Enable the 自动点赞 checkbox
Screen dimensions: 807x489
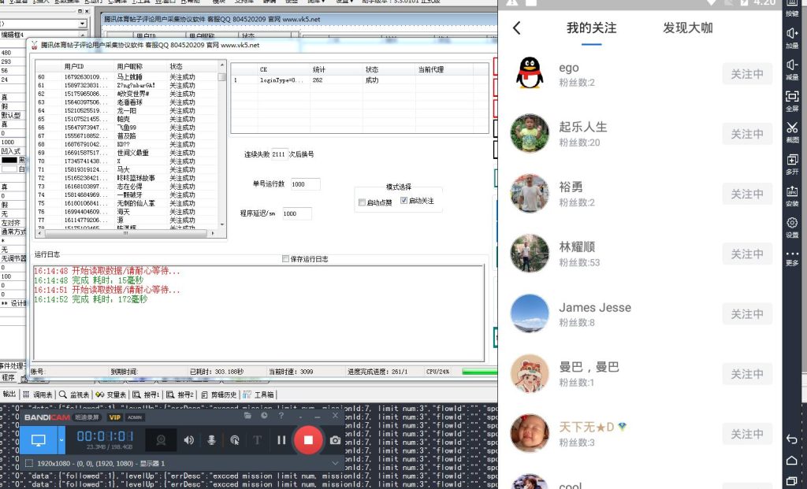(362, 202)
